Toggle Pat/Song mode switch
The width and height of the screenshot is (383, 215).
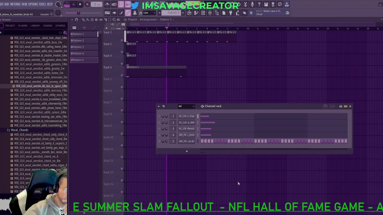pos(67,5)
